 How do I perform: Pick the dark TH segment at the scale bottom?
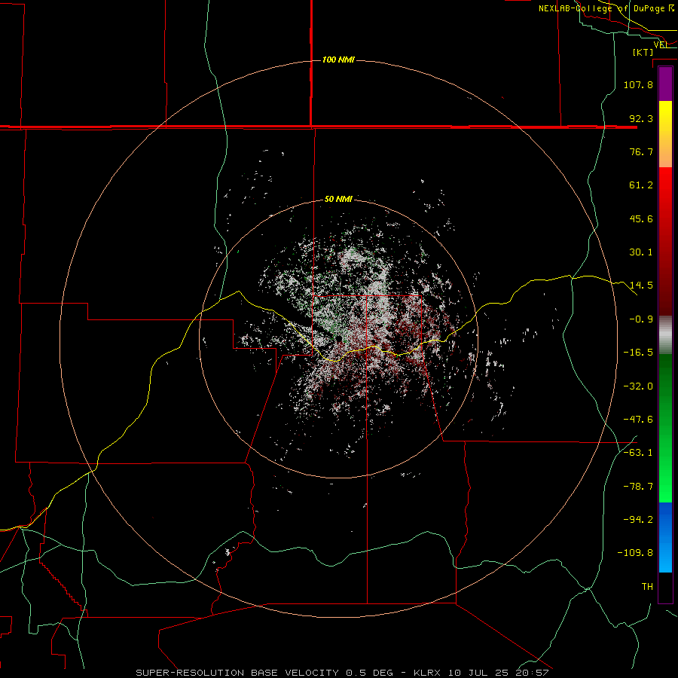coord(665,587)
